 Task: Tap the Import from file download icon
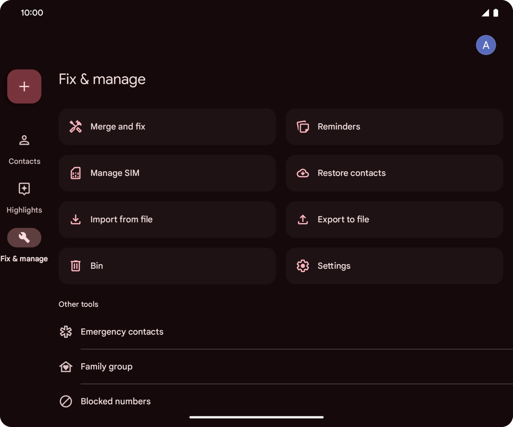[76, 219]
